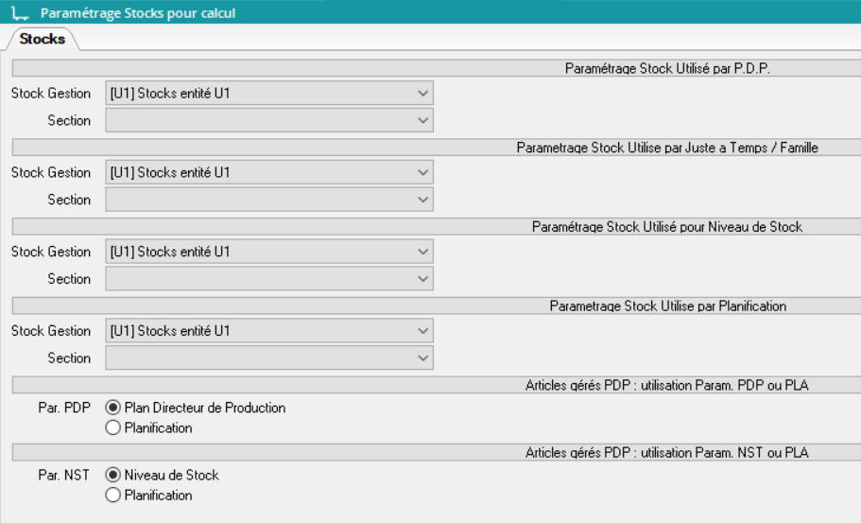Select the Niveau de Stock radio button

point(113,475)
